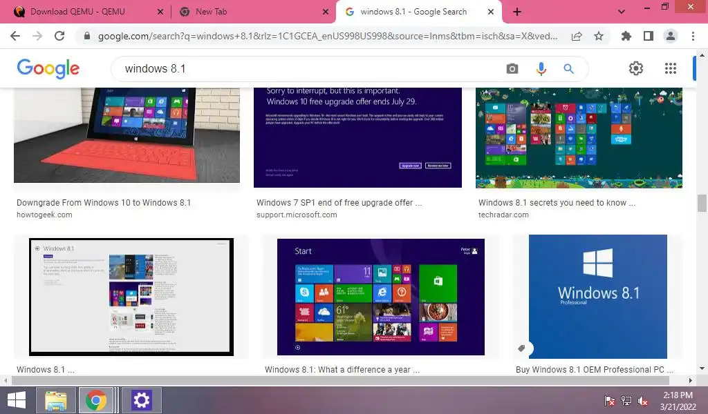Click the padlock site info icon
This screenshot has width=708, height=414.
87,36
